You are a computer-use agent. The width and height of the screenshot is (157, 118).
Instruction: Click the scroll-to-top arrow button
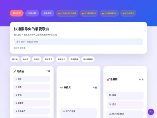pos(151,112)
